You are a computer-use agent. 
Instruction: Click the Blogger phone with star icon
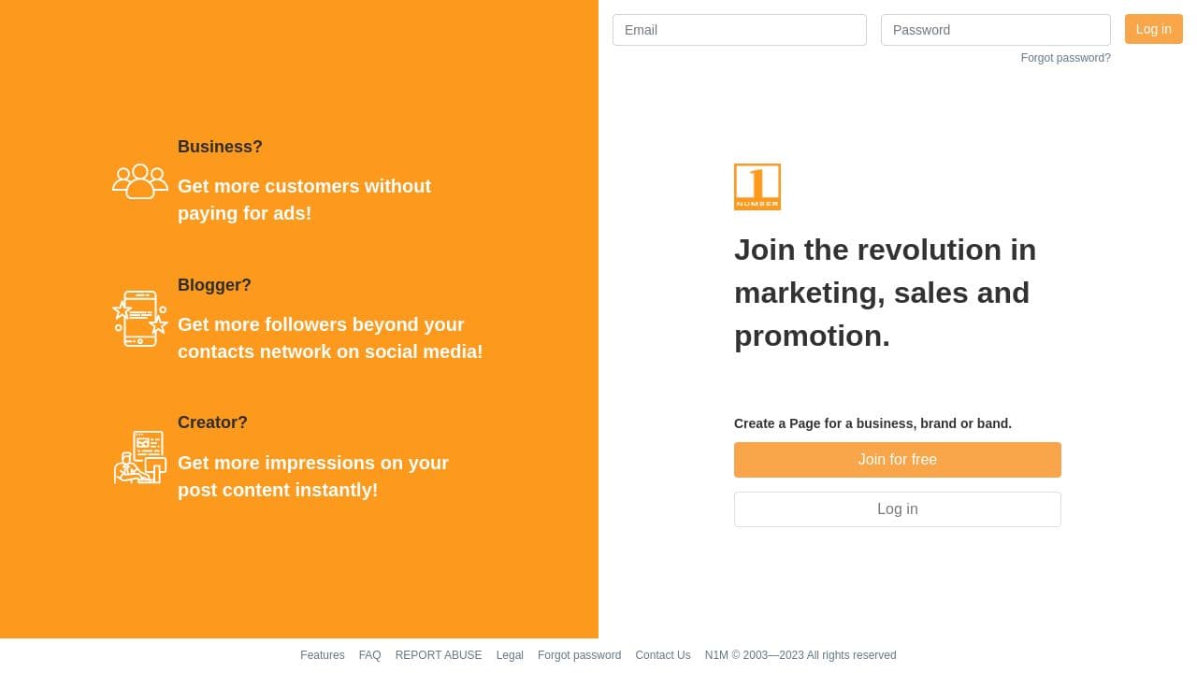tap(140, 319)
